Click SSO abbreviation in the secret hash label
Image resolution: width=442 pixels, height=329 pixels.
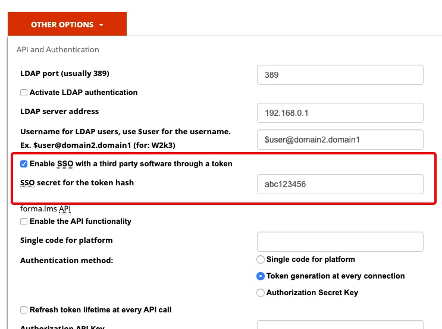(x=28, y=183)
